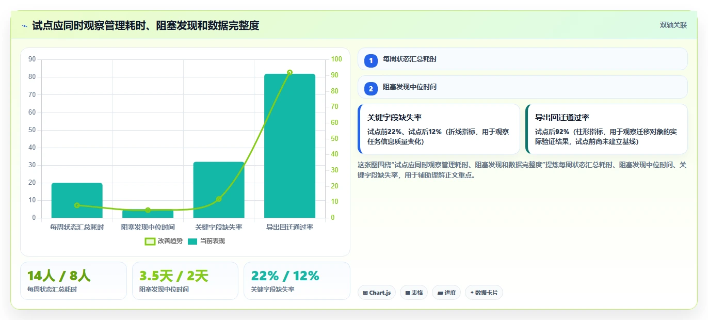Select the 每周状态汇总耗时 bar in chart

pyautogui.click(x=77, y=200)
